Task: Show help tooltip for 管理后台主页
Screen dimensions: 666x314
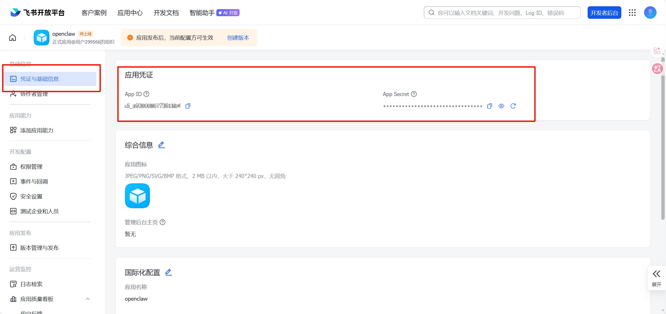Action: [163, 222]
